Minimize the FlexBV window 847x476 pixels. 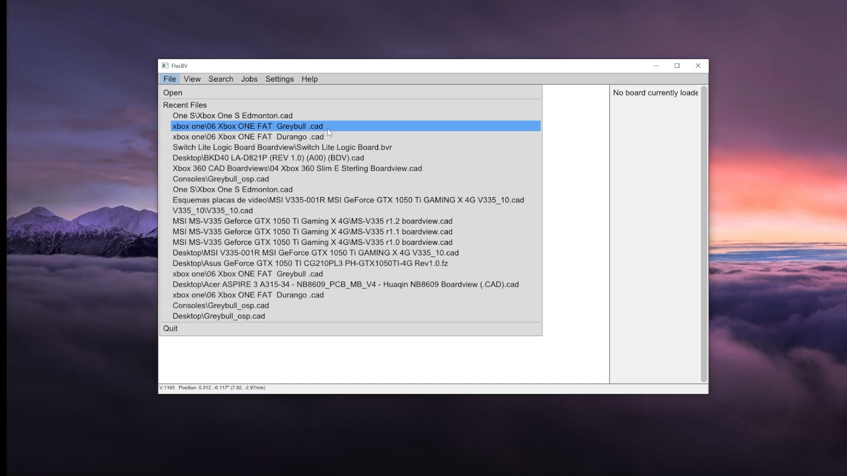pos(656,66)
